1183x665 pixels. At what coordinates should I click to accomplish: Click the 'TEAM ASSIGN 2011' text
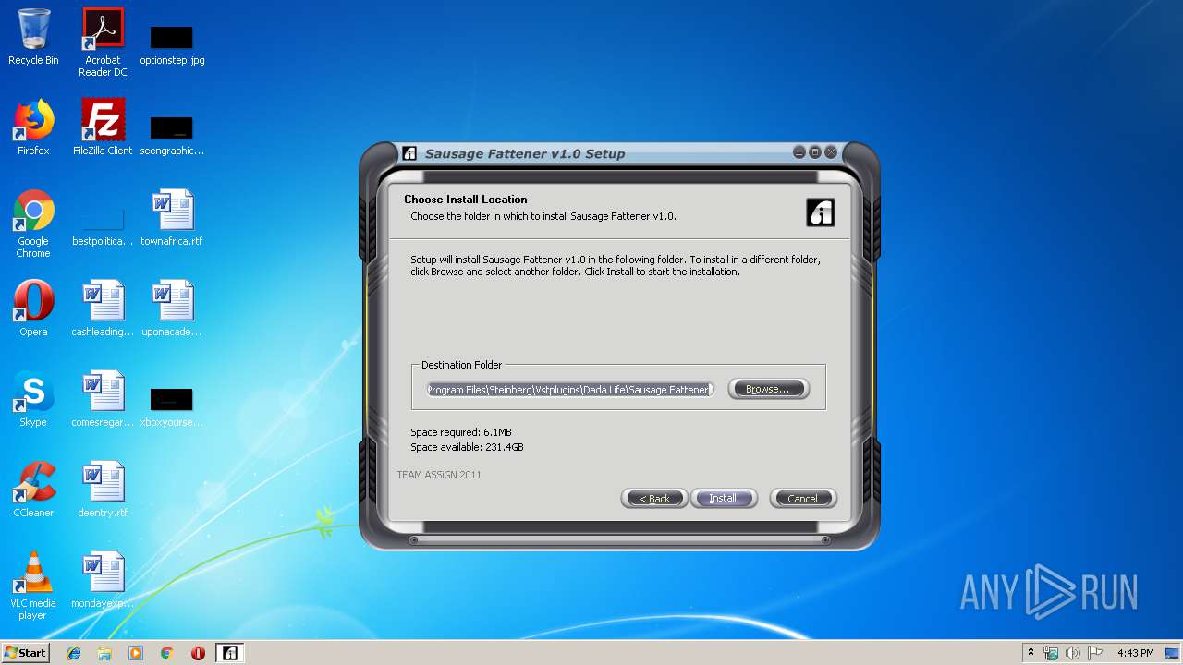point(439,475)
